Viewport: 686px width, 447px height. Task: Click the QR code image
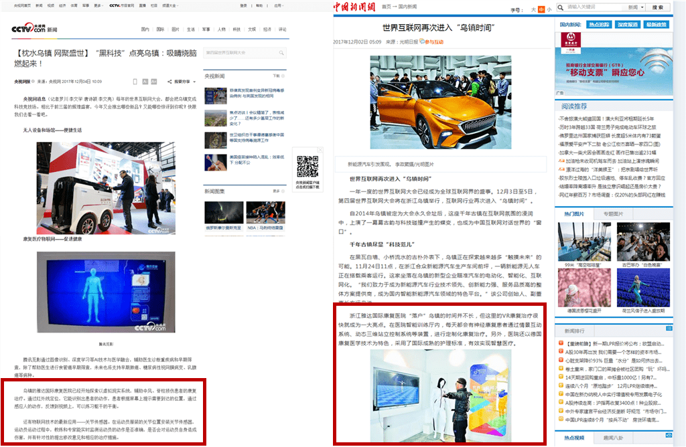click(307, 165)
